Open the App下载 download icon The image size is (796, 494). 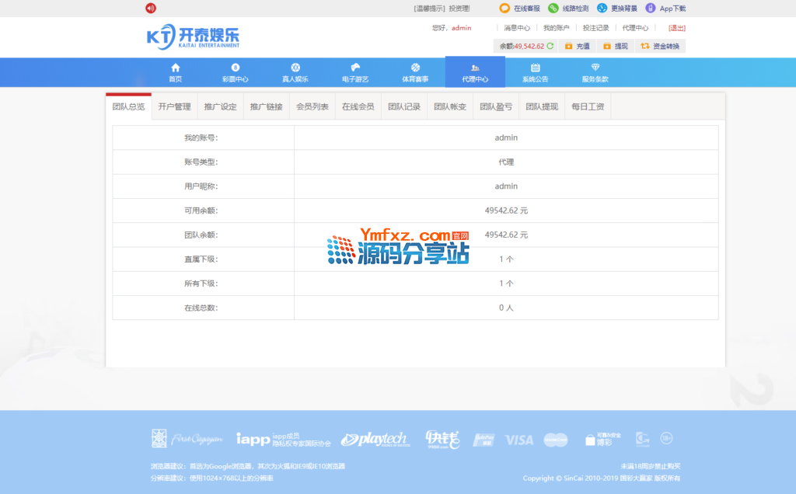(651, 9)
